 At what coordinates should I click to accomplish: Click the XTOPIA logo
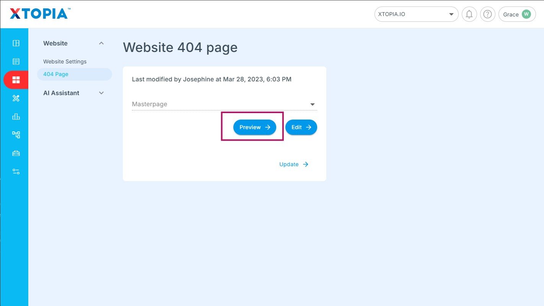pos(39,14)
